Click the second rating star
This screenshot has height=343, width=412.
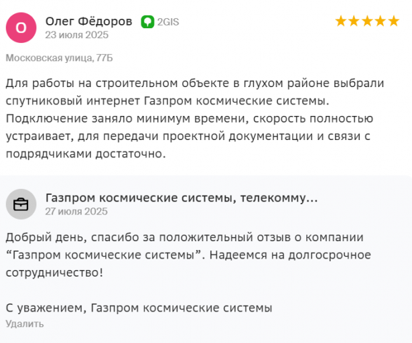(x=354, y=21)
